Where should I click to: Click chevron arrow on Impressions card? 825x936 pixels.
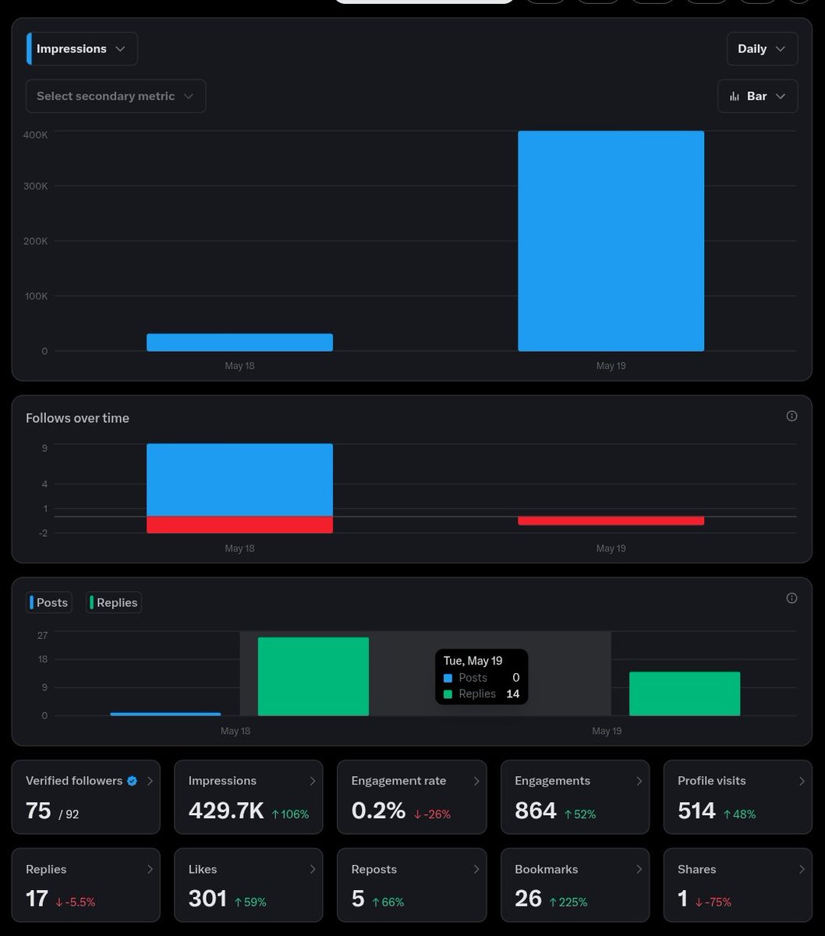click(x=313, y=781)
